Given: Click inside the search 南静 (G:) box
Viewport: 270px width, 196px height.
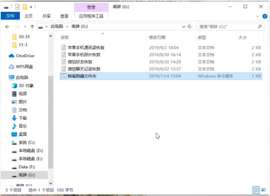Looking at the screenshot, I should click(x=225, y=26).
